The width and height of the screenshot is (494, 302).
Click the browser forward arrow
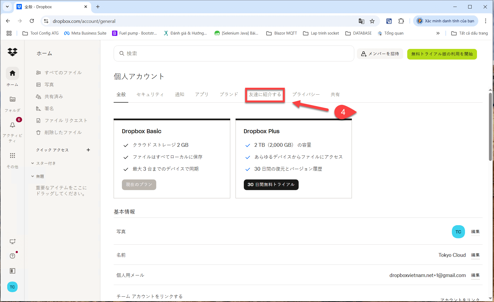[20, 21]
